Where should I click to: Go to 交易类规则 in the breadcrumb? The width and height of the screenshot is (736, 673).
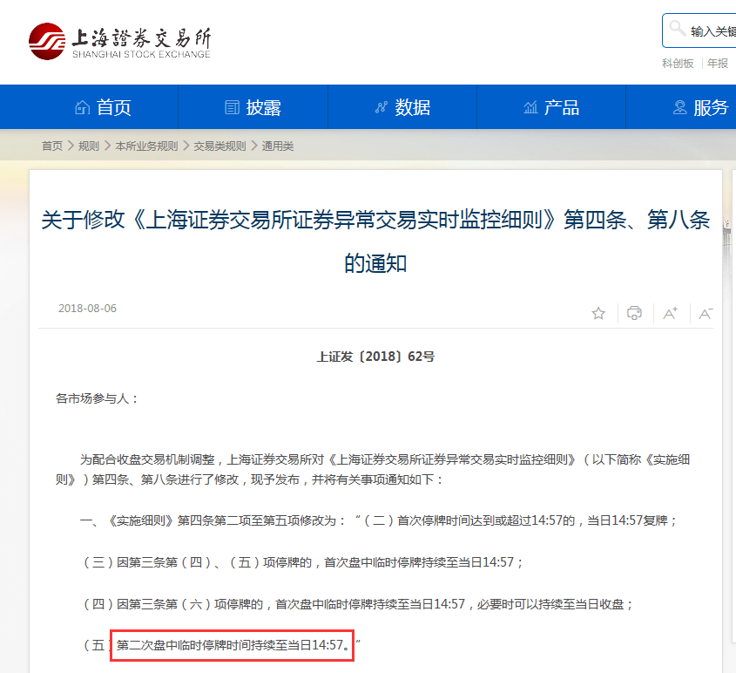pos(219,146)
